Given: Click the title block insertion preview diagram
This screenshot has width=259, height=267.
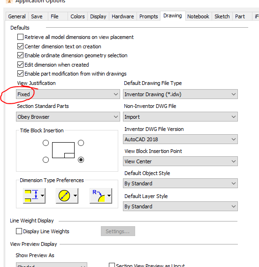Looking at the screenshot, I should [x=63, y=150].
